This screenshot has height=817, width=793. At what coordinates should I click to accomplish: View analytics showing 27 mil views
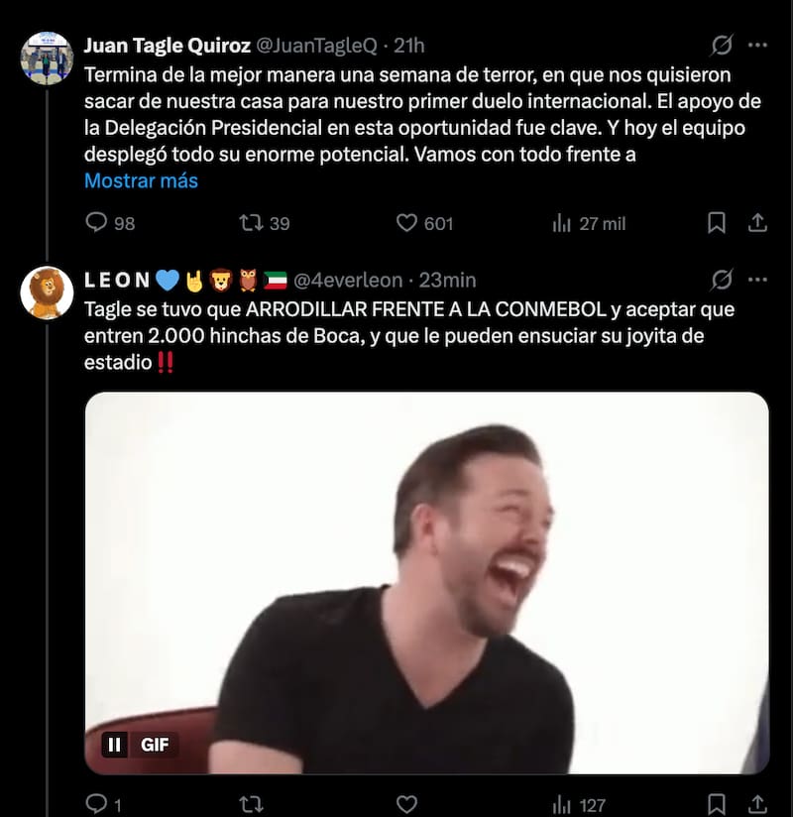pos(562,223)
